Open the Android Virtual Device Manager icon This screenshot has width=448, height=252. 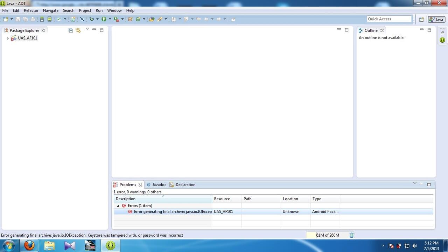(x=49, y=19)
